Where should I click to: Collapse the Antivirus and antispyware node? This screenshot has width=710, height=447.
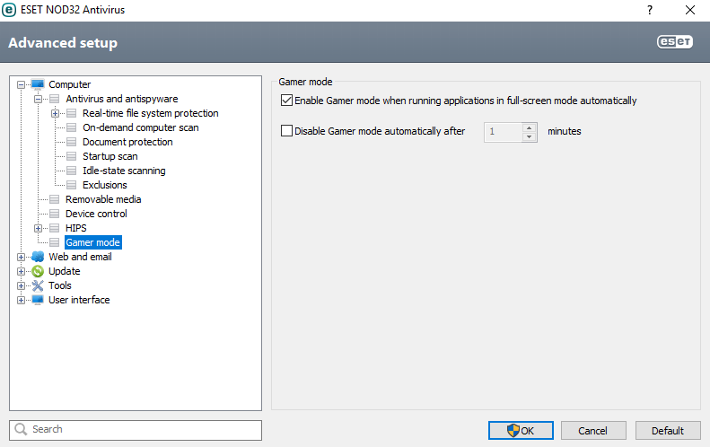[39, 99]
